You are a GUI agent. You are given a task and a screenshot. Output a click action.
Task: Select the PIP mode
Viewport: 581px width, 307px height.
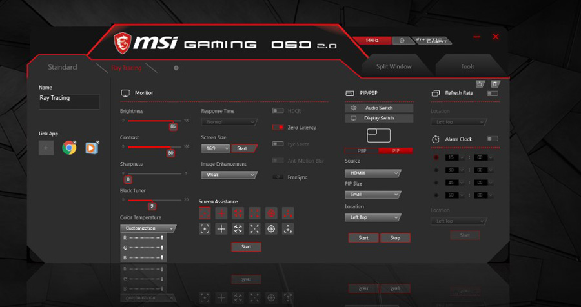coord(396,151)
